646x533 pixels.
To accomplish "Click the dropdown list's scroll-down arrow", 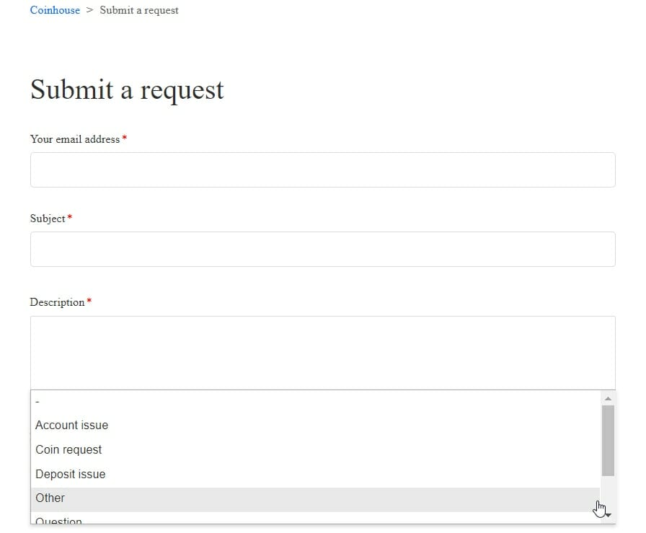I will coord(609,516).
